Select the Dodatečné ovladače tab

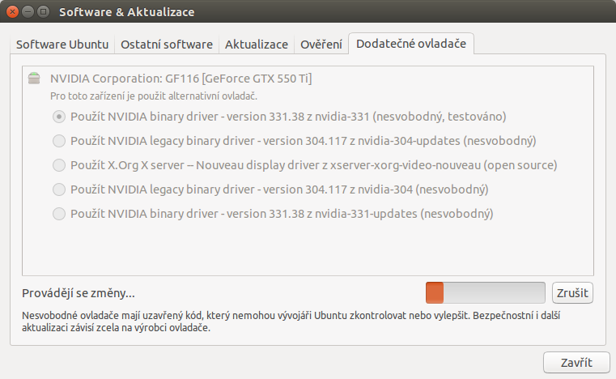(x=411, y=44)
